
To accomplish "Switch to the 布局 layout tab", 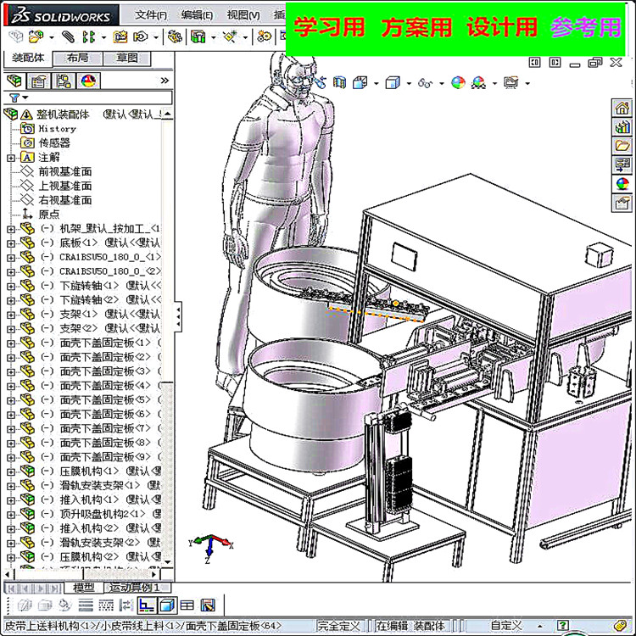I will click(x=77, y=59).
